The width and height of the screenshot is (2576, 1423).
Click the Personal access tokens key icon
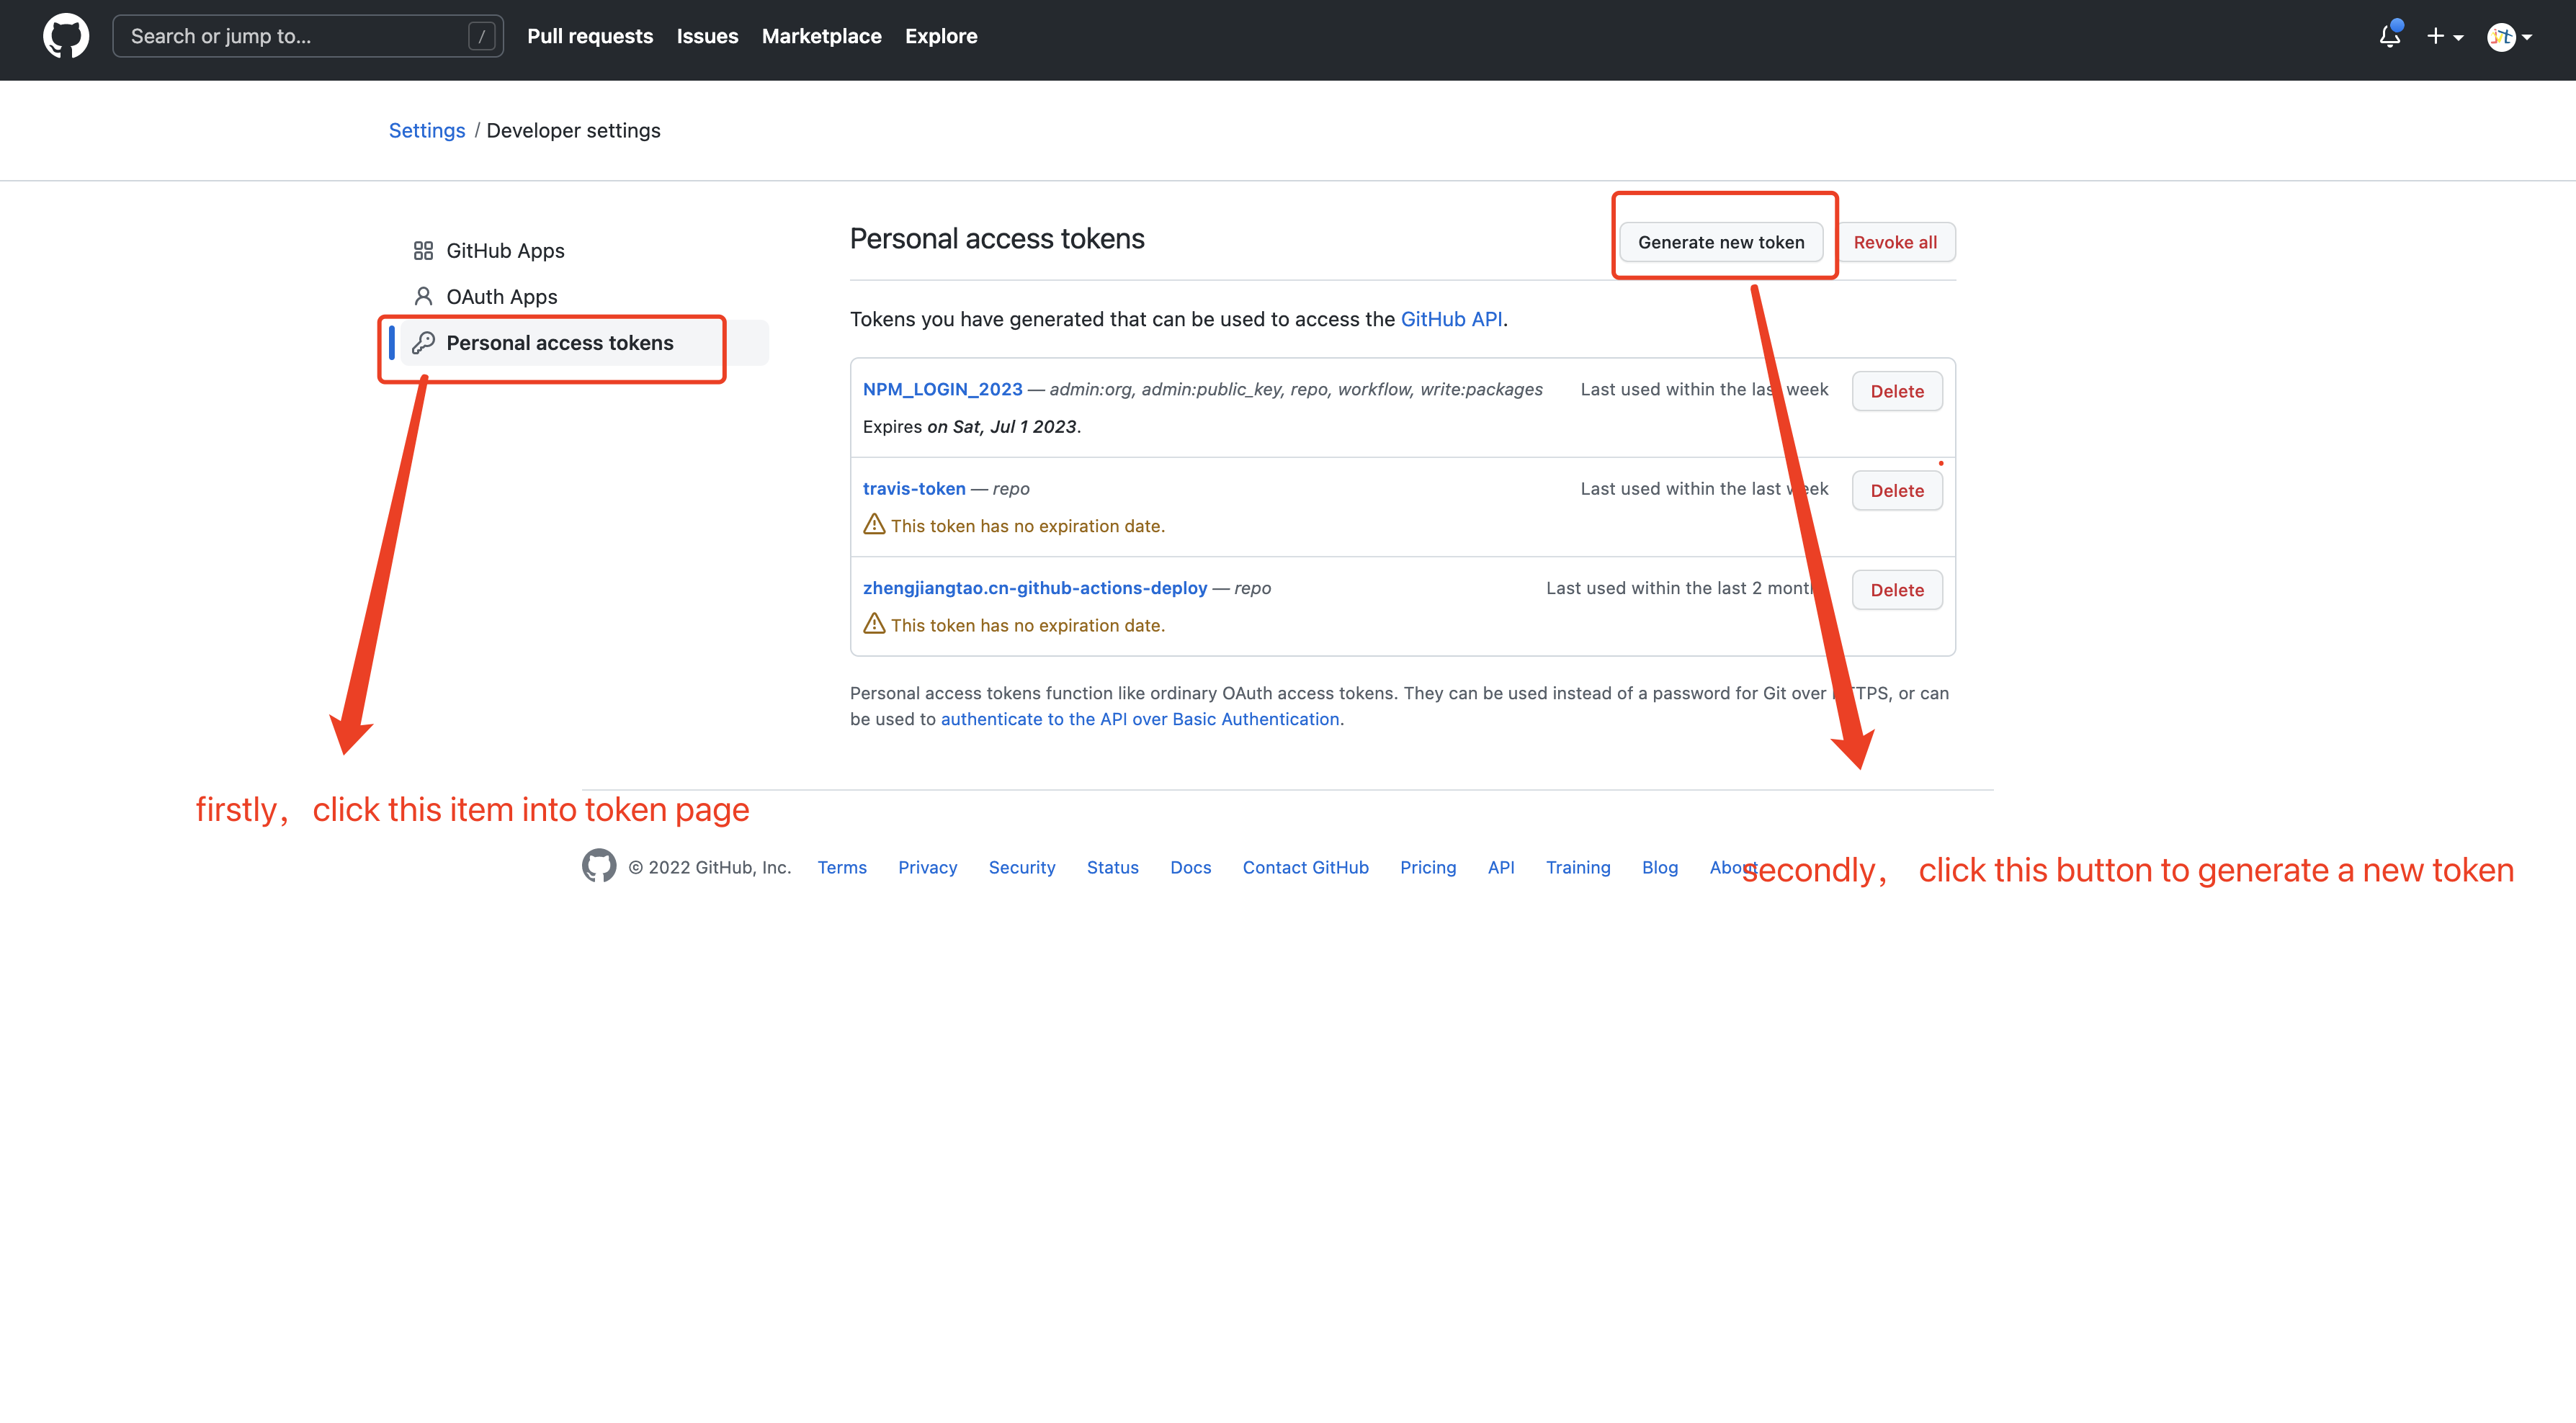pyautogui.click(x=423, y=343)
